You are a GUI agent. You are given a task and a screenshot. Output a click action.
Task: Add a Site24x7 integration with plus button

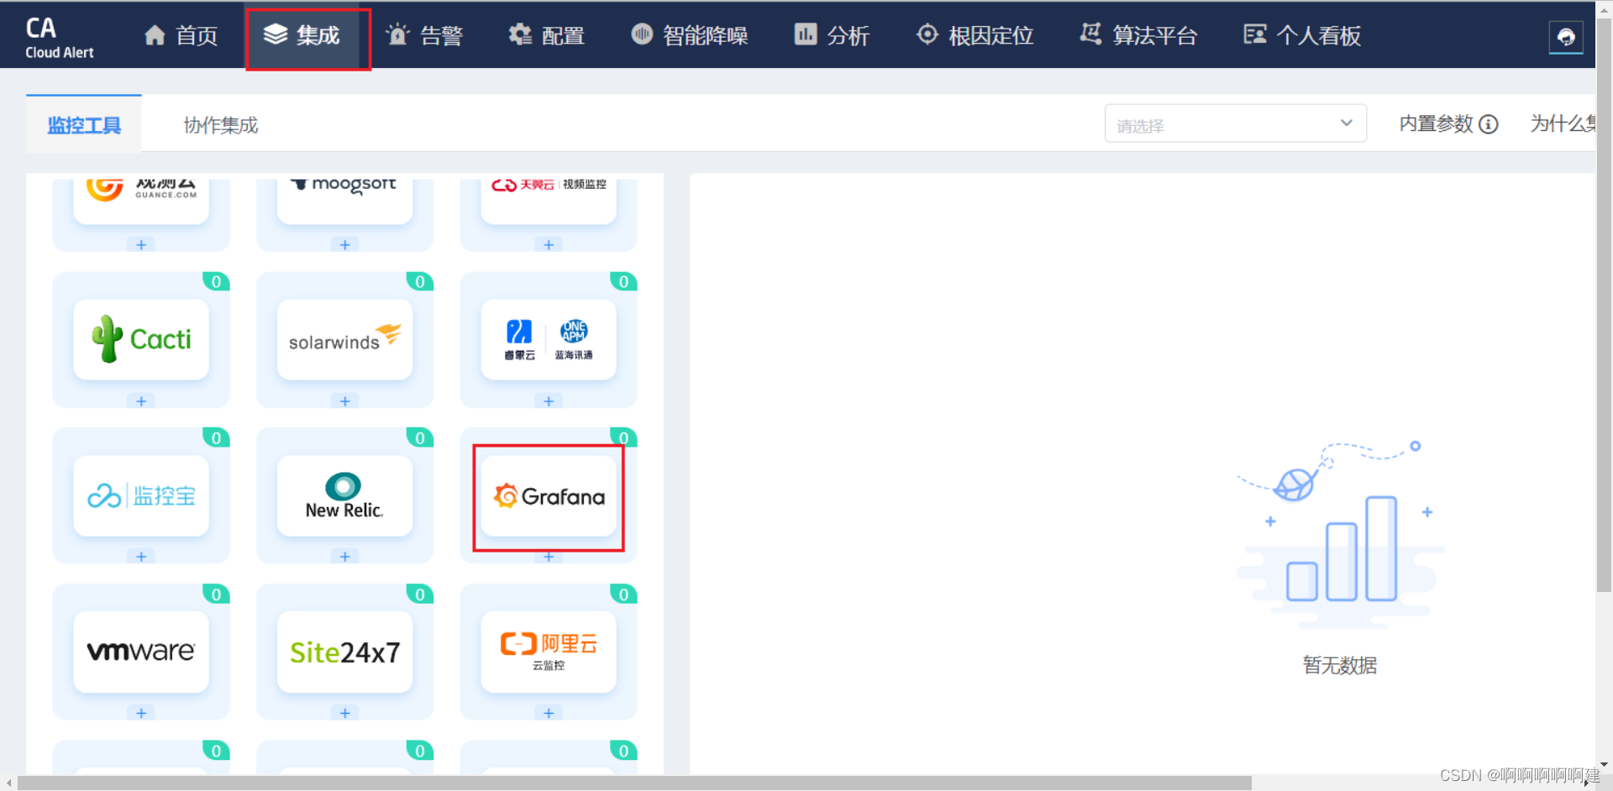(x=344, y=712)
